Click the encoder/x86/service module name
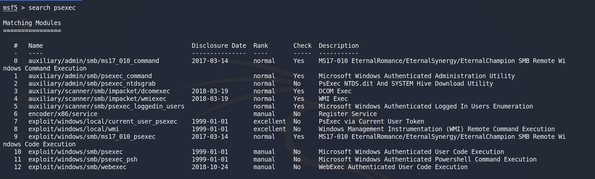Viewport: 595px width, 179px height. coord(63,114)
